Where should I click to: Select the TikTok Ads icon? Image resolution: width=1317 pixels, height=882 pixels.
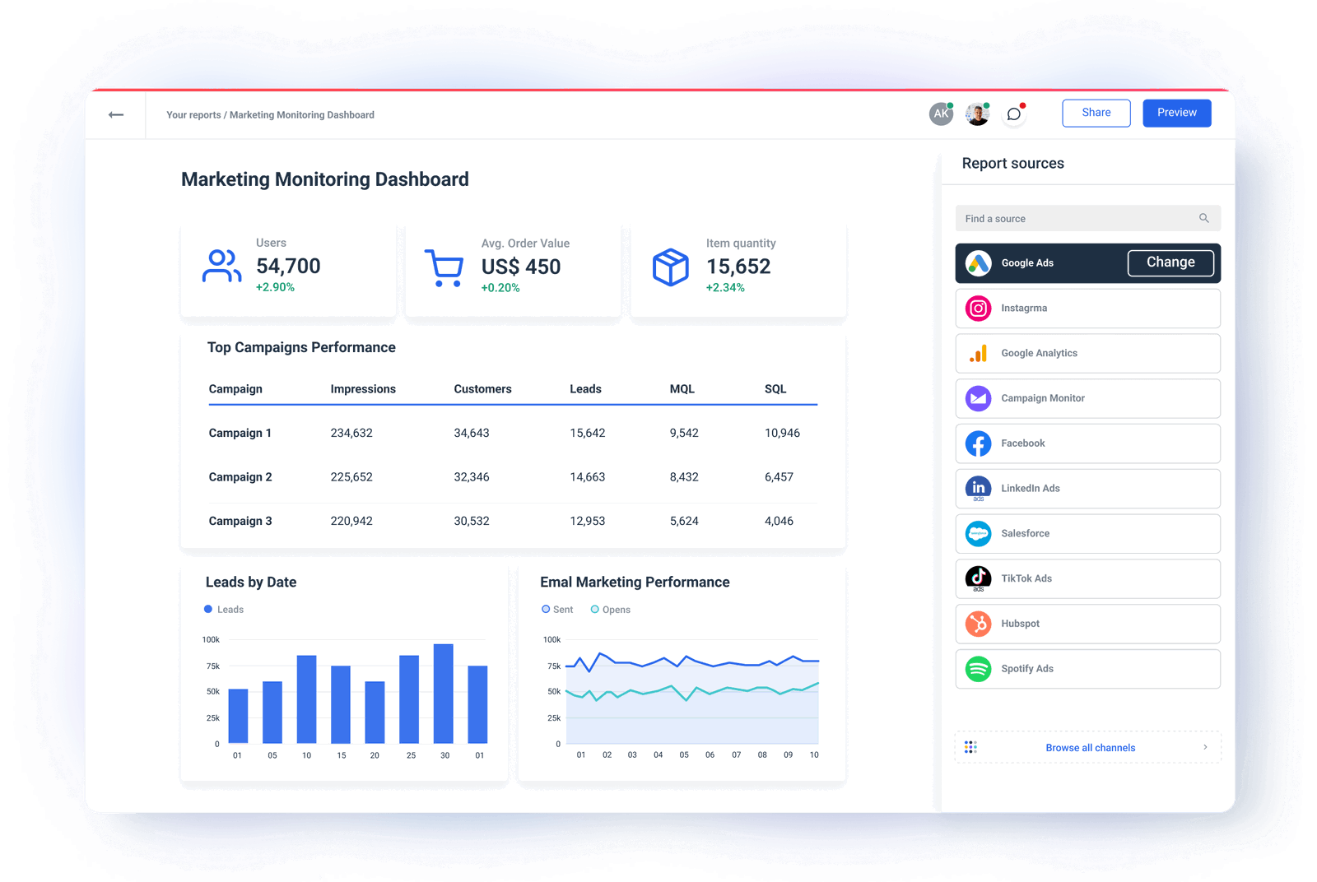coord(977,578)
